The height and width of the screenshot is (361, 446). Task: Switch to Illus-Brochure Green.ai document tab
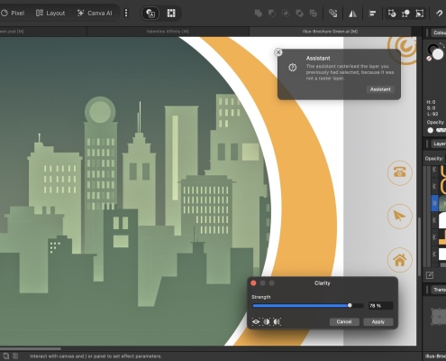[330, 32]
